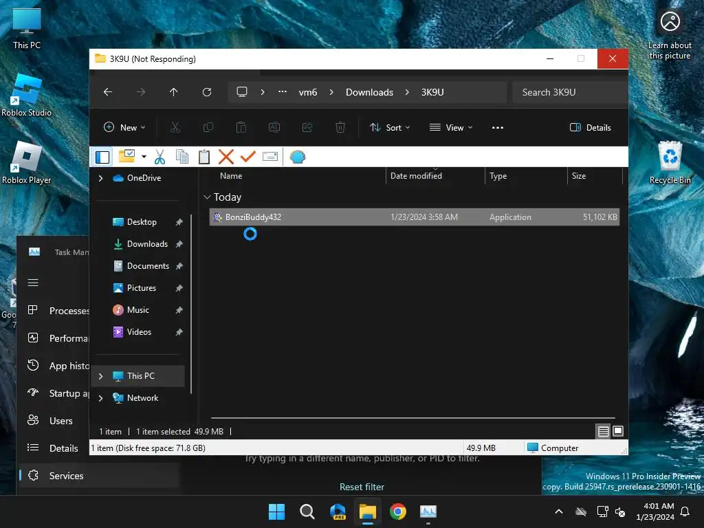
Task: Expand the chevron after vm6 in breadcrumb
Action: (331, 92)
